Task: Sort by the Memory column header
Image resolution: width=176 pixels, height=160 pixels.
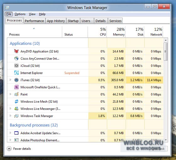Action: coord(116,32)
